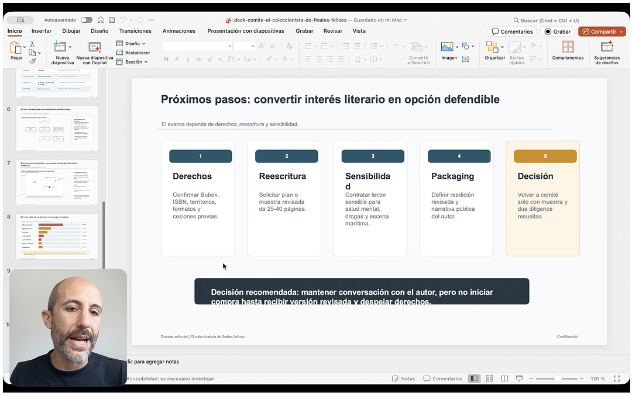The width and height of the screenshot is (632, 396).
Task: Start slideshow from status bar icon
Action: point(520,378)
